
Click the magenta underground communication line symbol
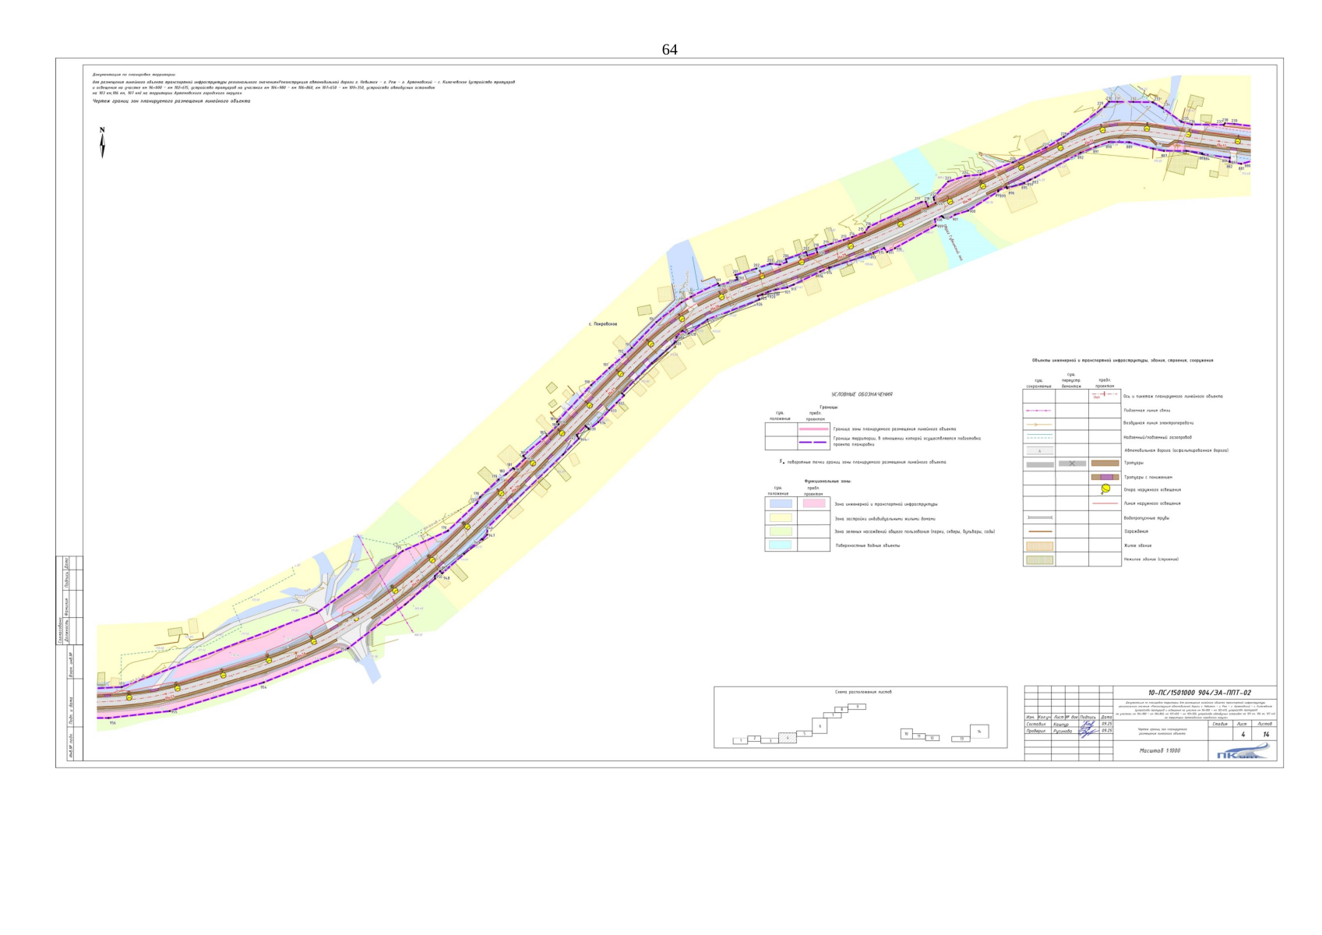1038,410
